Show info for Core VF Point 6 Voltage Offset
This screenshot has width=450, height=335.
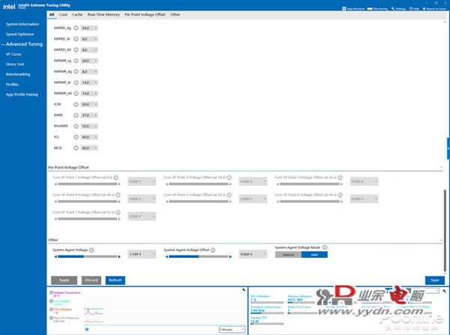[x=340, y=195]
